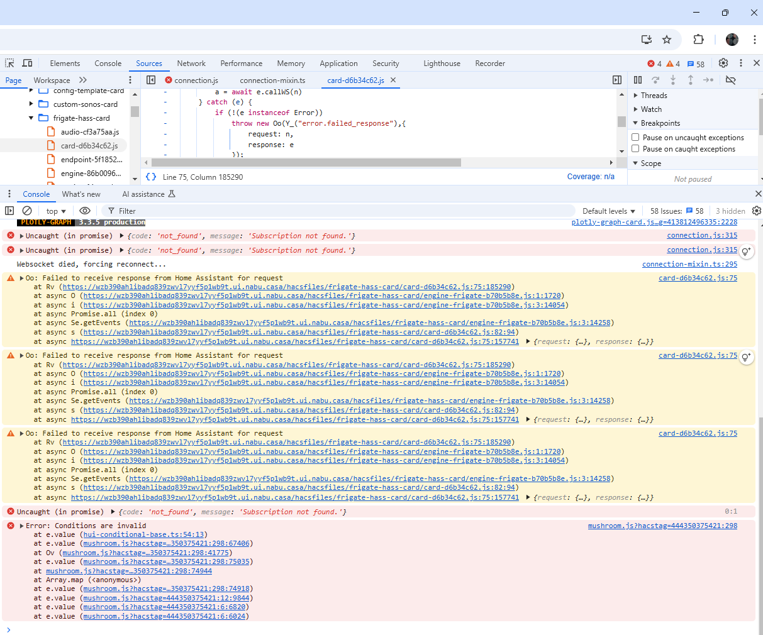763x635 pixels.
Task: Switch to the Network panel
Action: point(191,63)
